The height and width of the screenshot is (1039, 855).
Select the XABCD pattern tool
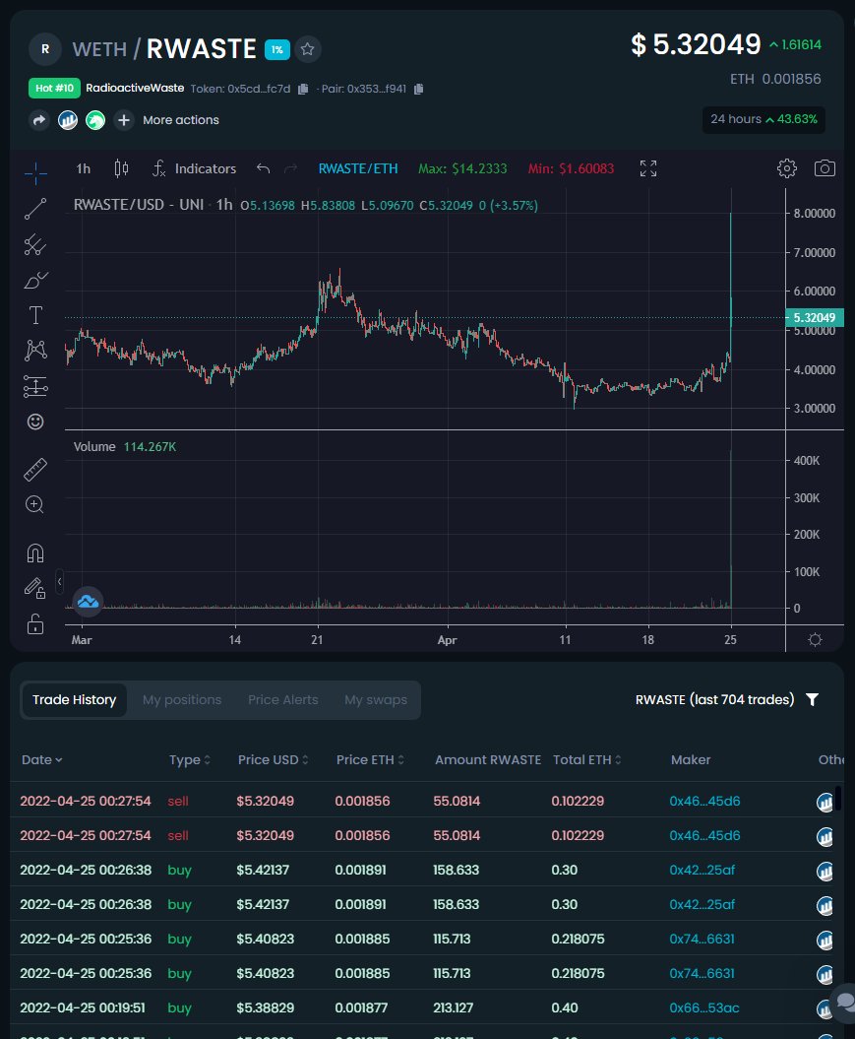35,351
